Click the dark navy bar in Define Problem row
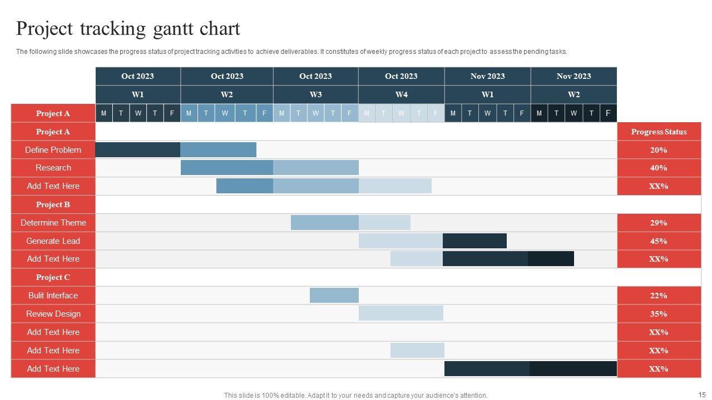This screenshot has height=400, width=712. tap(138, 150)
